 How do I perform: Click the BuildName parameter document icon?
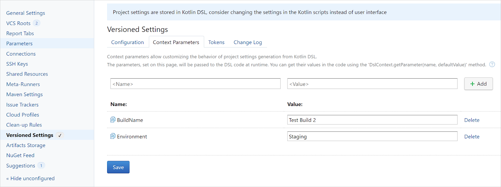[113, 120]
